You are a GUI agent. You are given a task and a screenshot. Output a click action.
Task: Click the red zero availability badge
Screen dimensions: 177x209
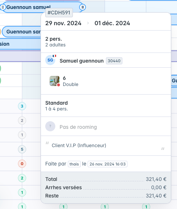pyautogui.click(x=22, y=164)
